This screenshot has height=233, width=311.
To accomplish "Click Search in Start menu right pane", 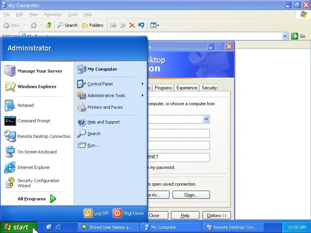I will pos(111,134).
